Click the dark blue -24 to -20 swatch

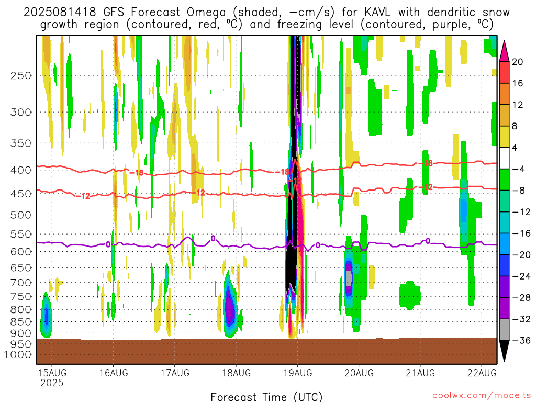[x=504, y=265]
